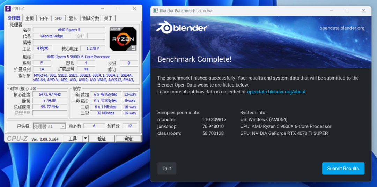Click the 验证 button in CPU-Z
This screenshot has width=377, height=187.
point(102,139)
